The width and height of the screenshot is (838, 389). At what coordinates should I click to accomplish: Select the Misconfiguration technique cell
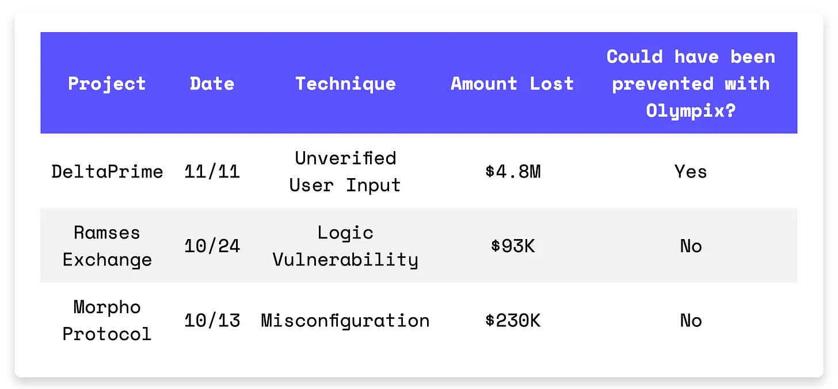[345, 320]
